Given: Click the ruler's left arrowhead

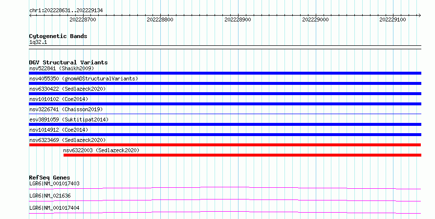Looking at the screenshot, I should click(30, 15).
